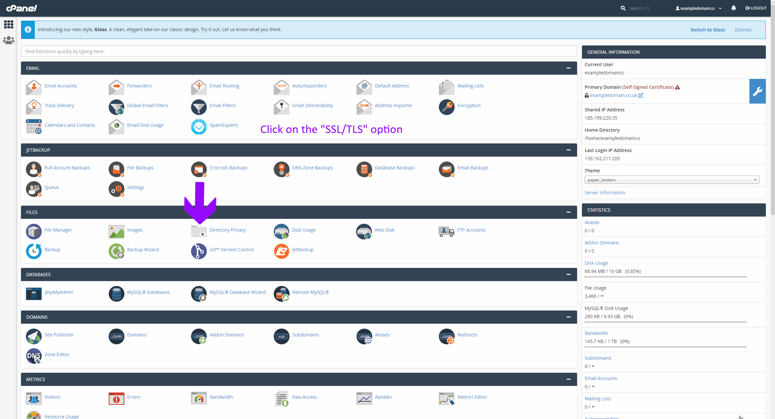This screenshot has height=419, width=775.
Task: Open the Errors icon in Metrics
Action: point(116,398)
